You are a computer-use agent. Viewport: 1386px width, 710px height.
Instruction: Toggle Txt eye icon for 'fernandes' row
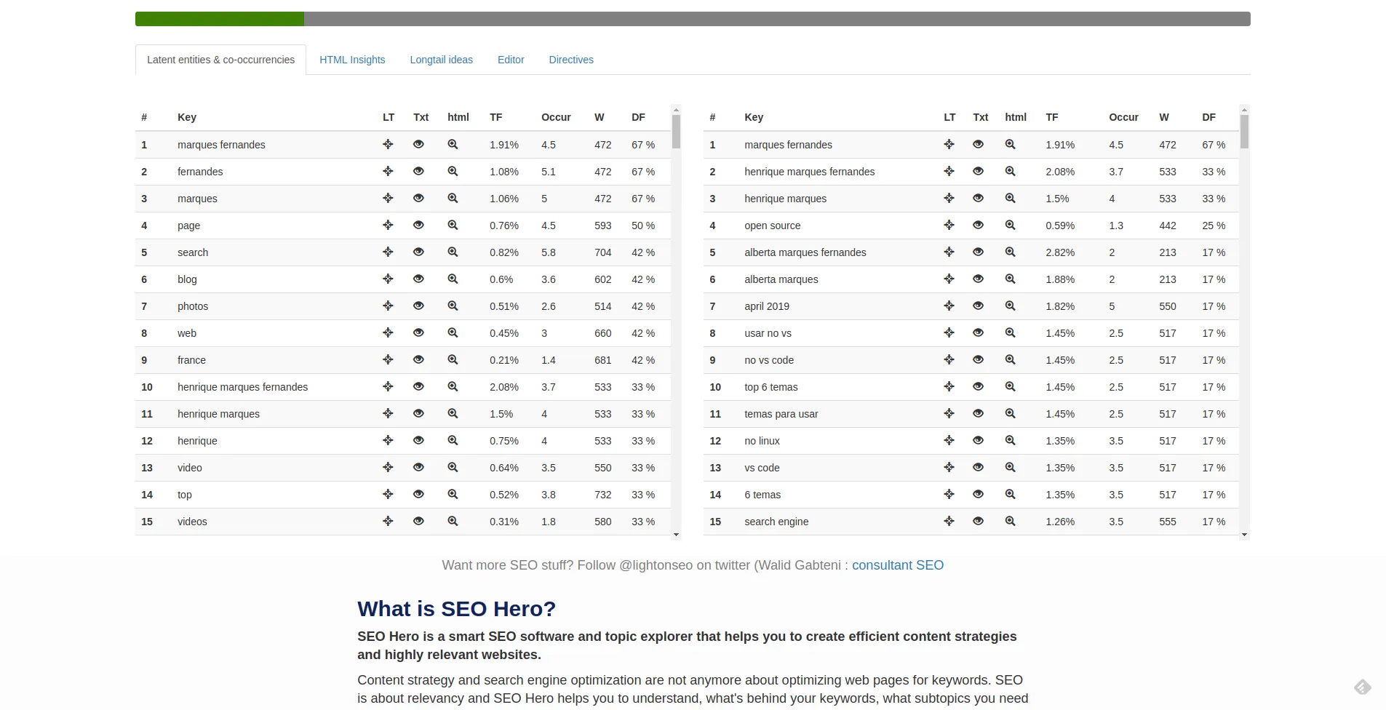(418, 171)
